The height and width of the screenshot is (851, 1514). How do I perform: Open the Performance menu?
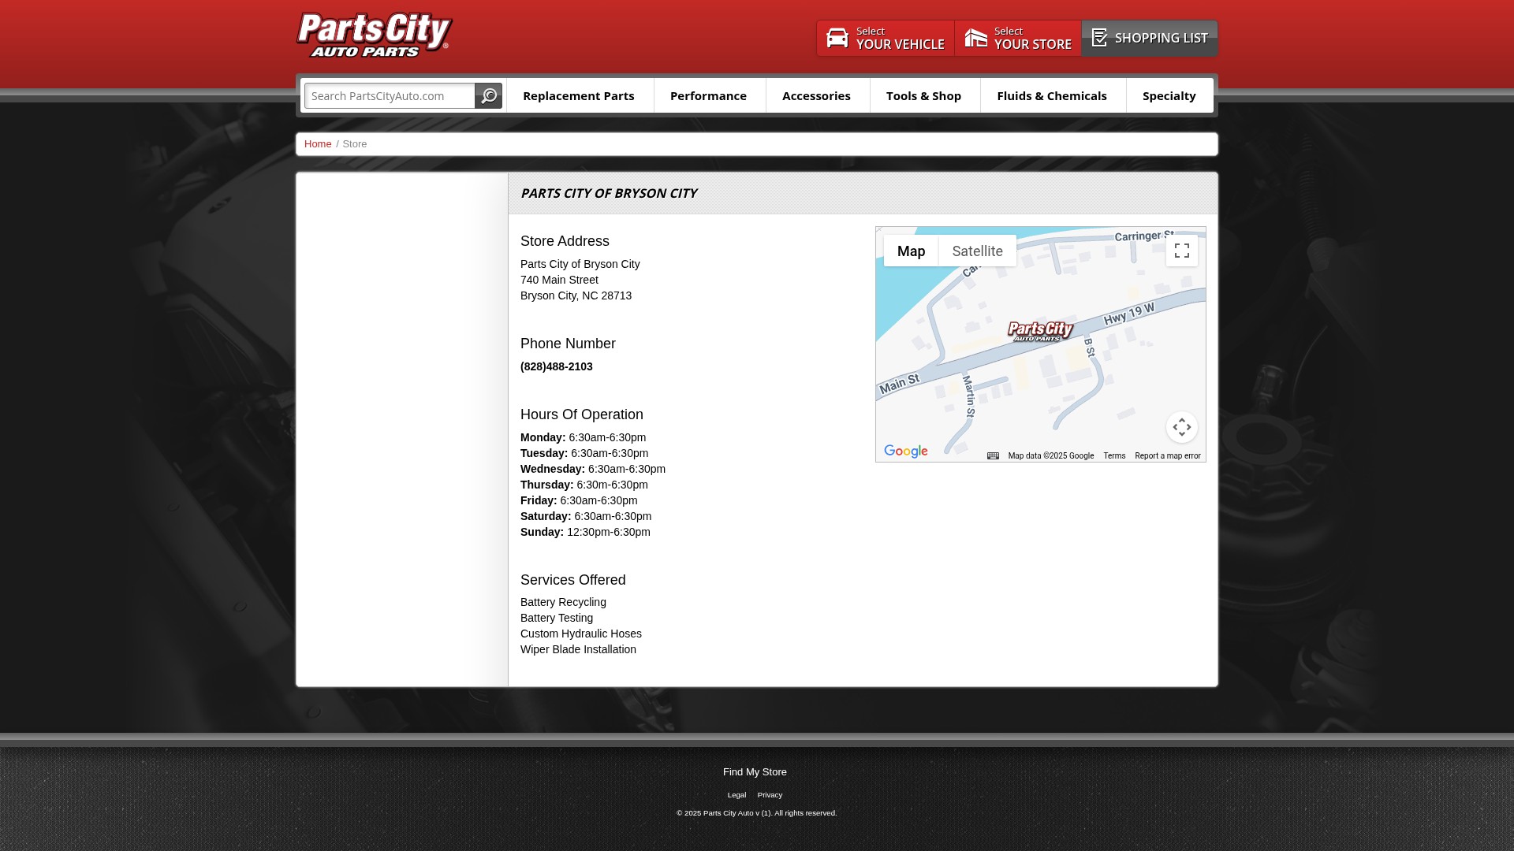coord(709,95)
